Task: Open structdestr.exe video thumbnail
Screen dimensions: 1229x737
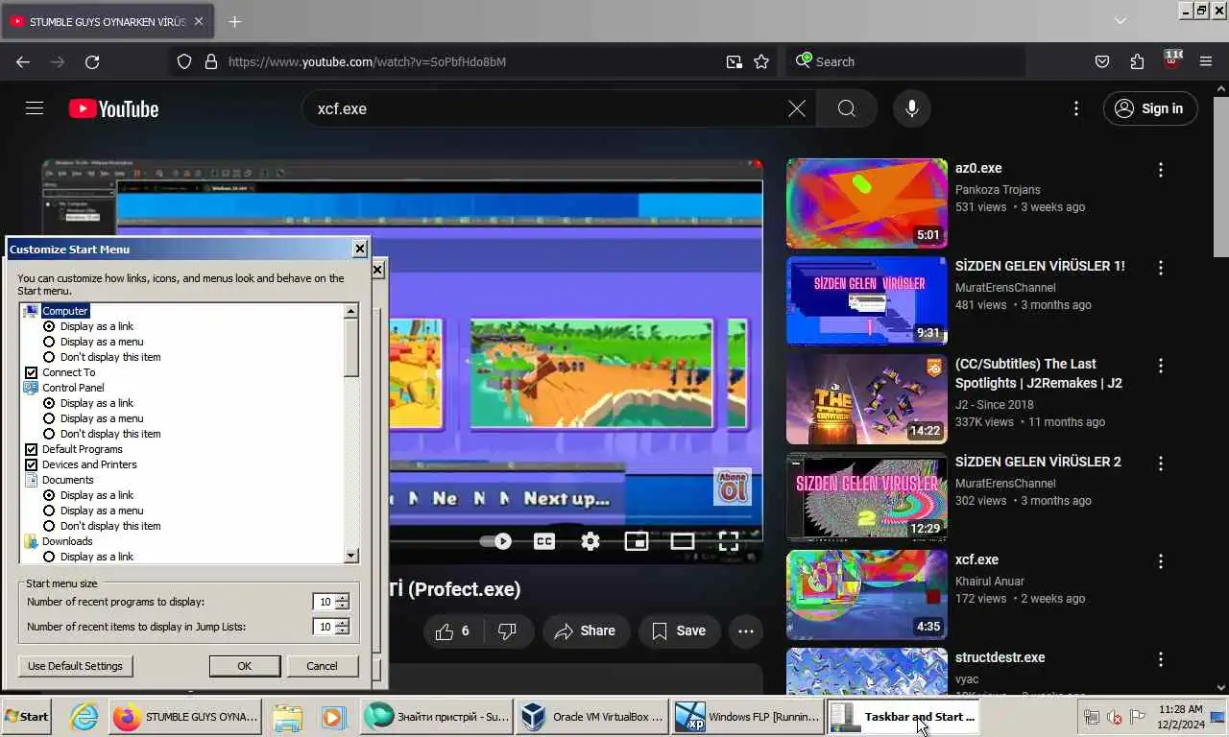Action: click(x=867, y=672)
